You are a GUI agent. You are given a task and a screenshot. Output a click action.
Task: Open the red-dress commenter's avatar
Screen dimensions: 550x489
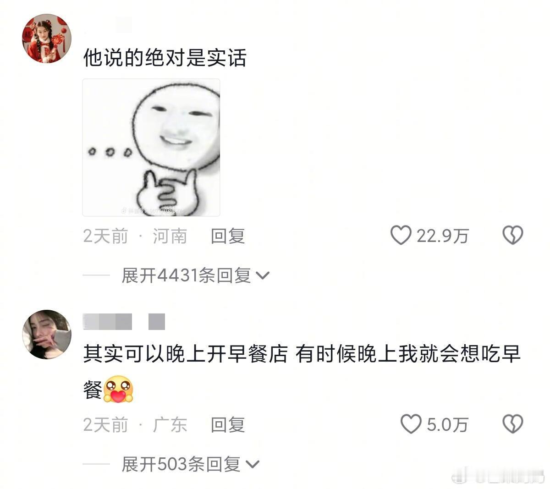pyautogui.click(x=47, y=38)
